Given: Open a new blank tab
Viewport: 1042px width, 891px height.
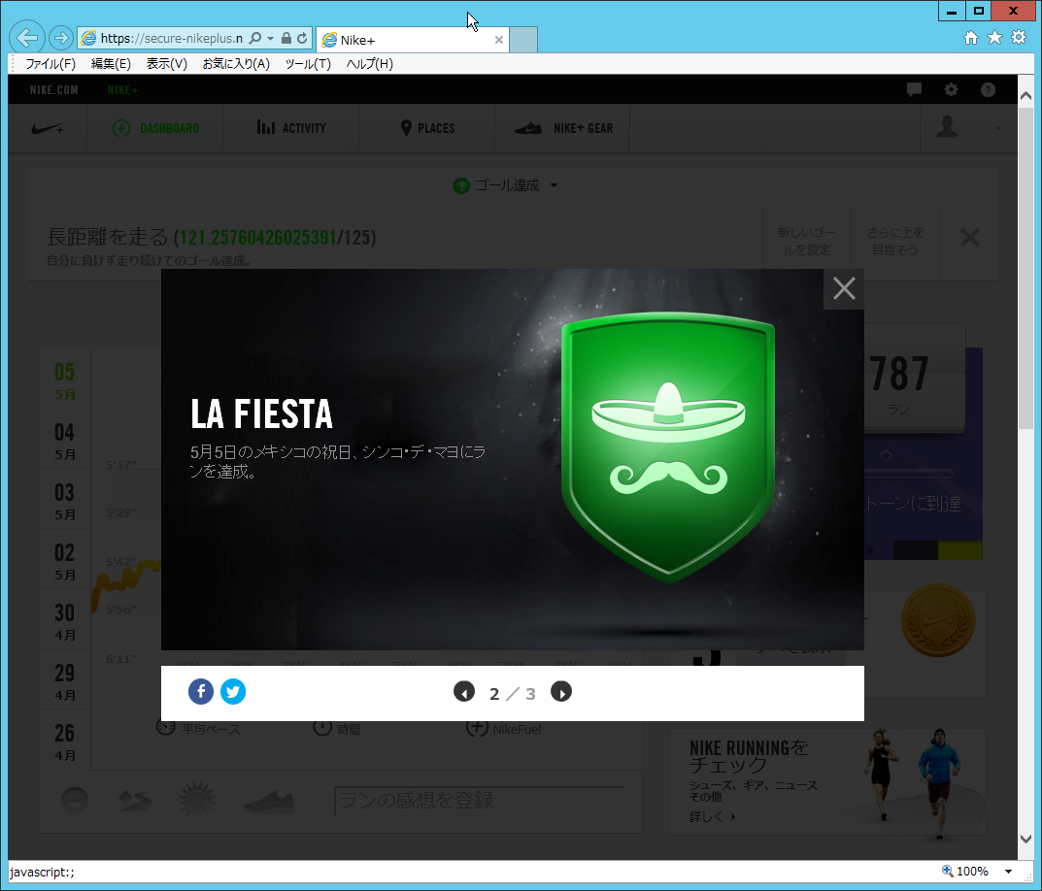Looking at the screenshot, I should point(523,40).
